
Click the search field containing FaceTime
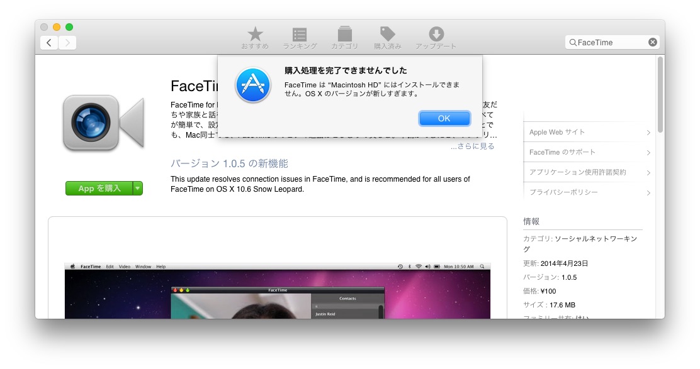(612, 42)
